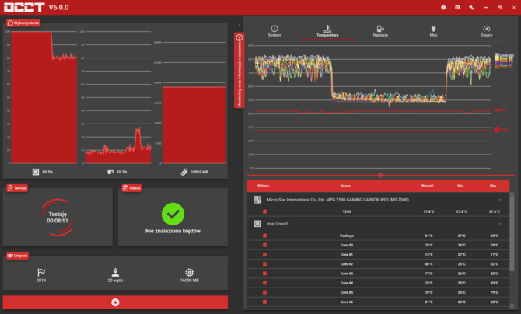Uncheck the Package sensor checkbox
521x314 pixels.
pyautogui.click(x=265, y=235)
